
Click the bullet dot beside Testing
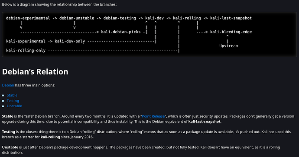(x=3, y=101)
